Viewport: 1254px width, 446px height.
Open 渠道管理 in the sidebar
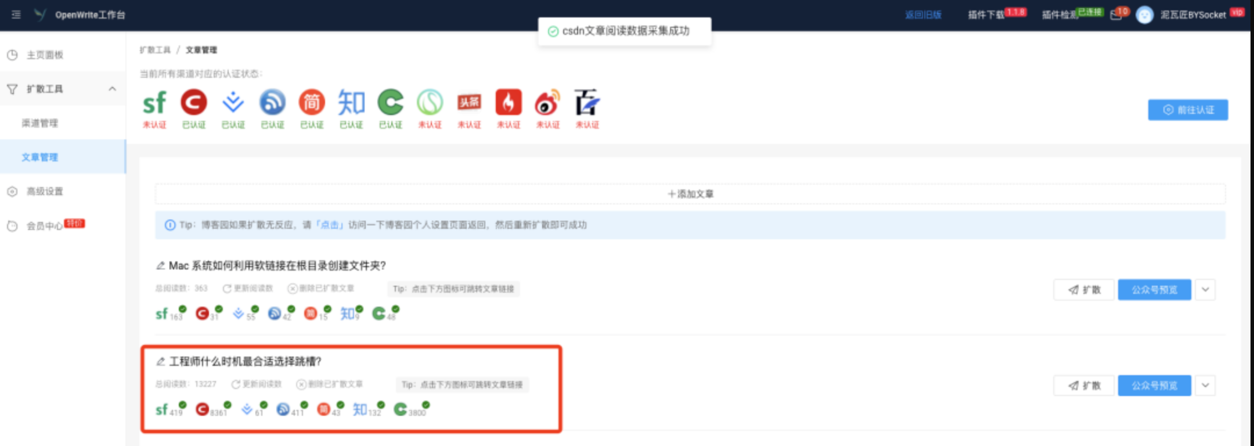pyautogui.click(x=40, y=123)
